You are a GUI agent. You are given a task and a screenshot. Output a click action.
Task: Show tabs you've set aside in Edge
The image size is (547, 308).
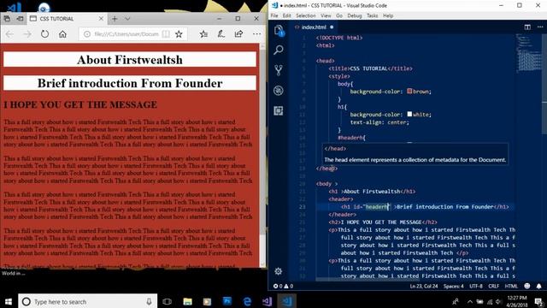click(x=7, y=19)
